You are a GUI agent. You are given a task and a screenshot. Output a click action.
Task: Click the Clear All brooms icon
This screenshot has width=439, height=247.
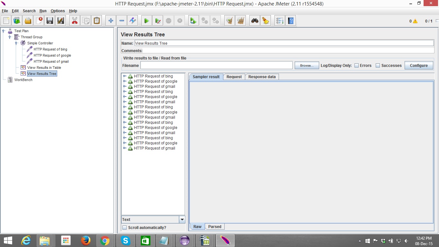[x=240, y=21]
